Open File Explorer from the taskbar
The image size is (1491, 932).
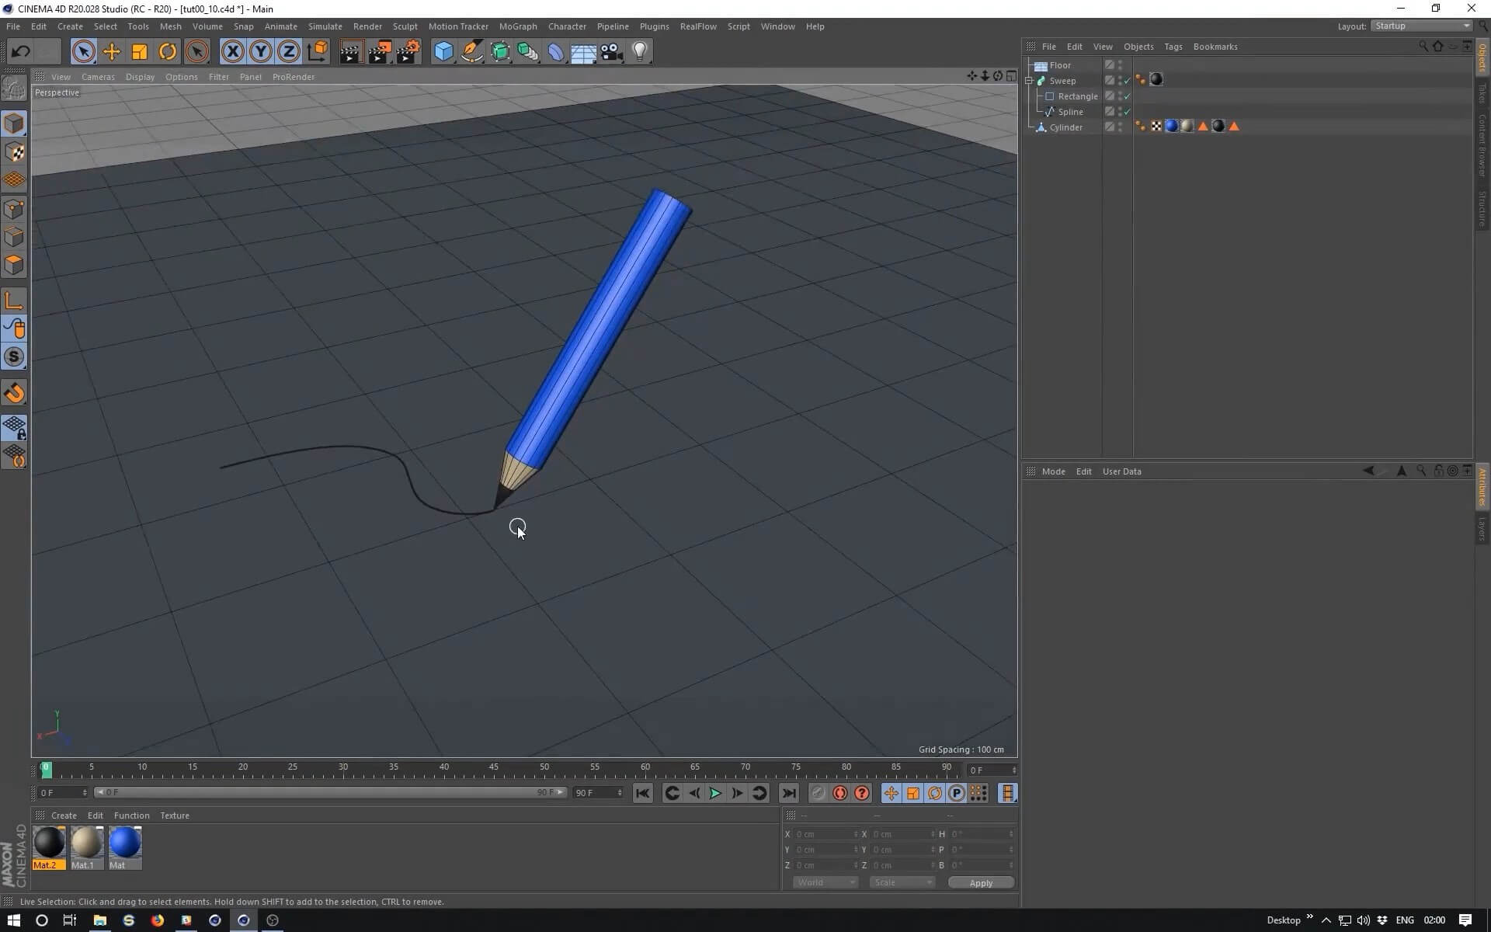pyautogui.click(x=99, y=920)
